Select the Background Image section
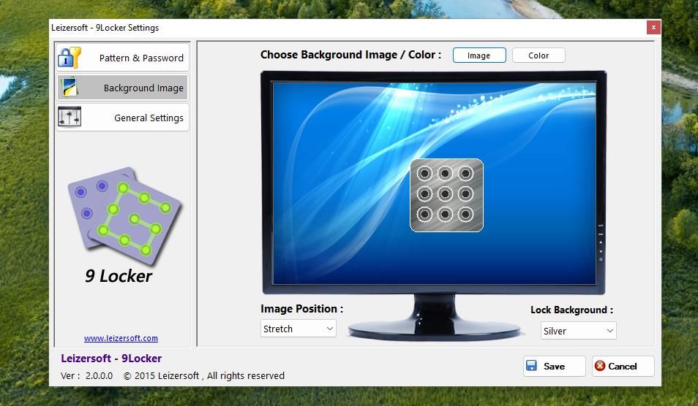This screenshot has width=698, height=406. 122,88
